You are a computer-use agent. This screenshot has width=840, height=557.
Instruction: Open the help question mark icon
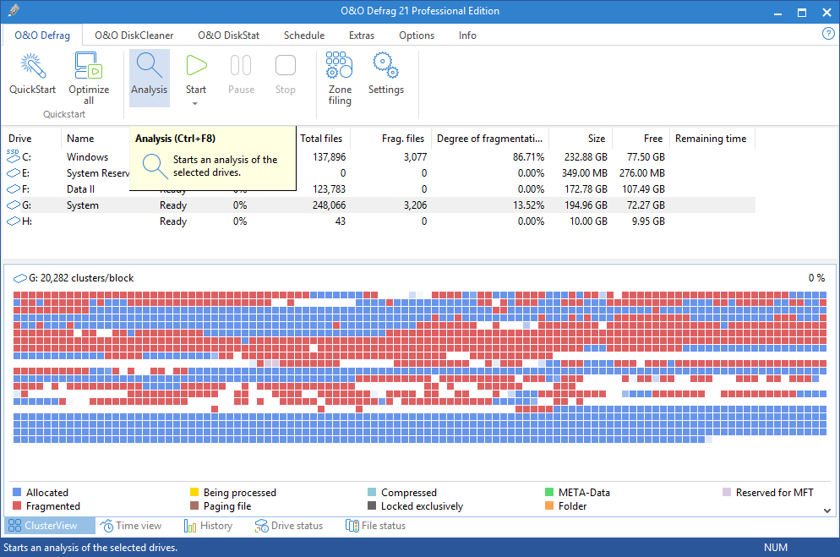pos(828,34)
